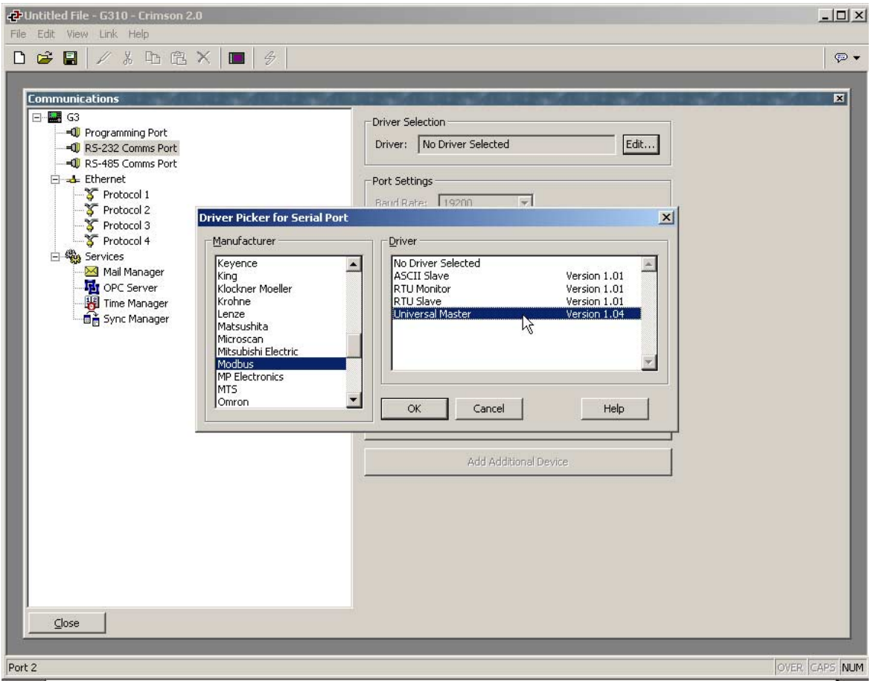Image resolution: width=871 pixels, height=681 pixels.
Task: Click the Cut scissors toolbar icon
Action: pyautogui.click(x=128, y=58)
